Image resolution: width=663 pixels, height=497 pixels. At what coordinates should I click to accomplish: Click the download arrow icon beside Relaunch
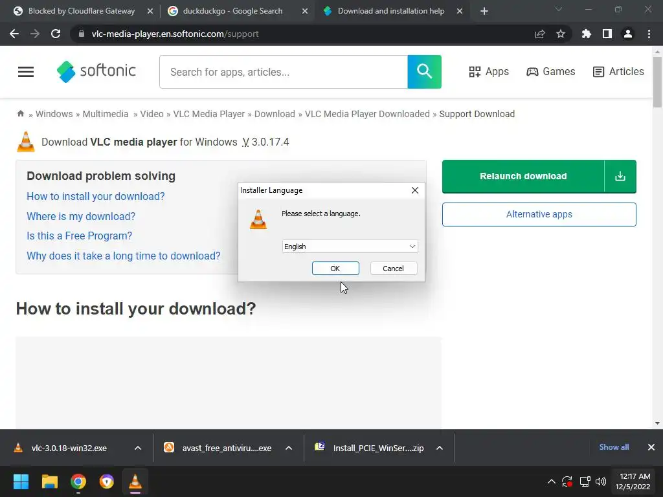pyautogui.click(x=620, y=176)
